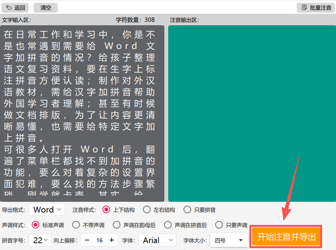Click the plus stepper to increase offset

pos(111,240)
